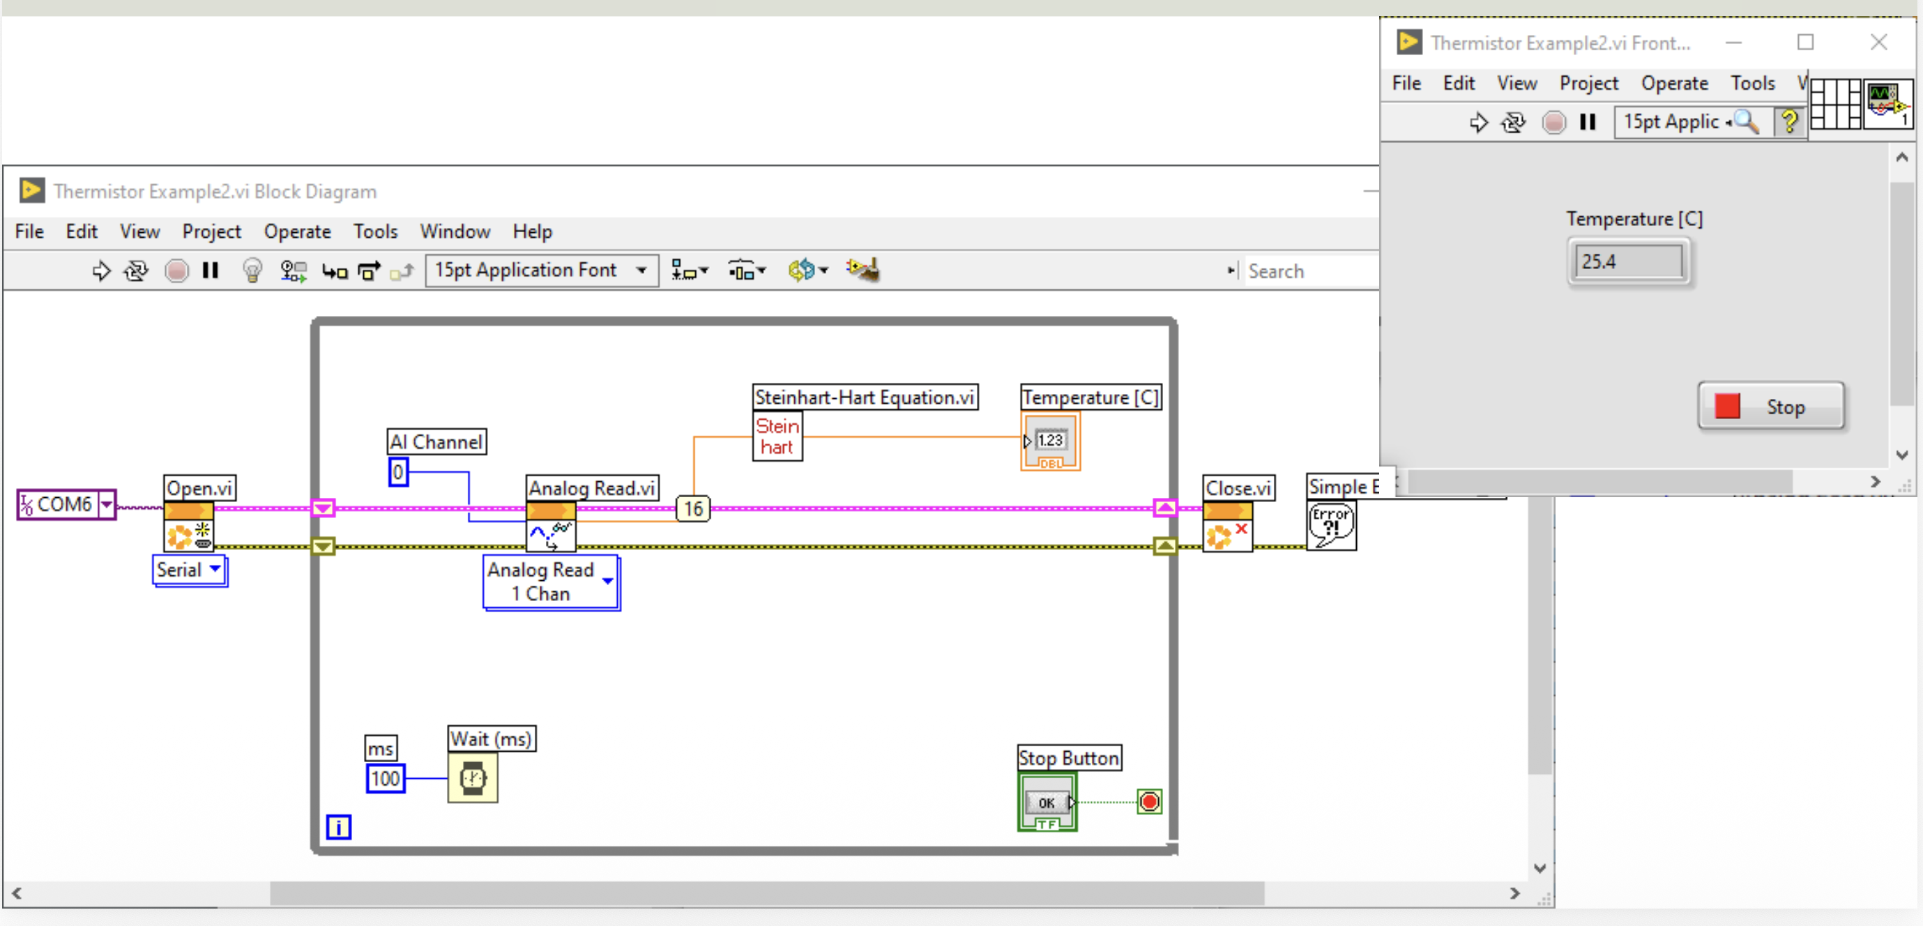Click the Open.vi node icon
Viewport: 1923px width, 926px height.
(188, 526)
